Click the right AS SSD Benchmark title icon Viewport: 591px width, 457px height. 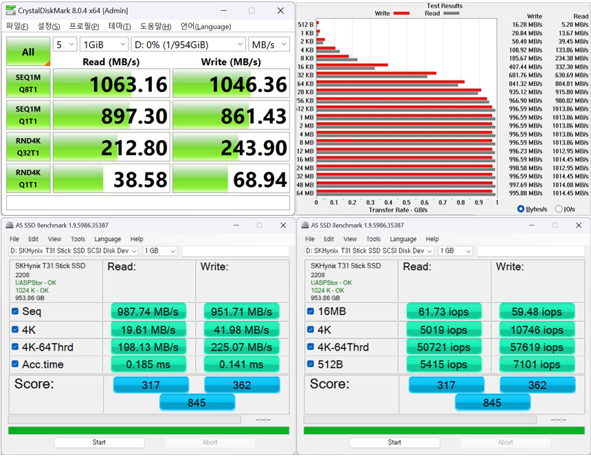[305, 225]
